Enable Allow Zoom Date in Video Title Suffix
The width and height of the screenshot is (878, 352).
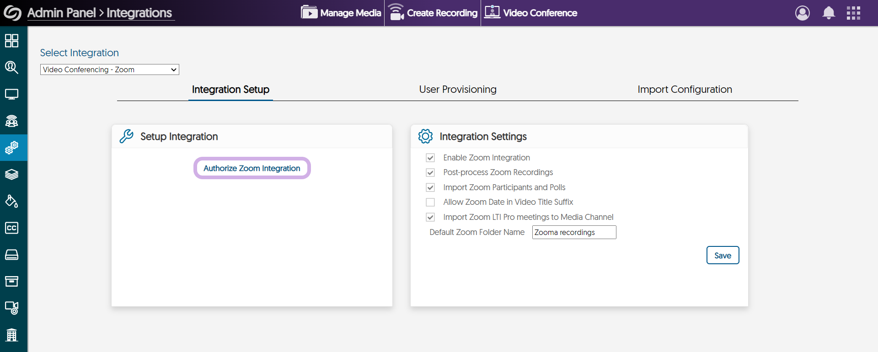tap(430, 202)
